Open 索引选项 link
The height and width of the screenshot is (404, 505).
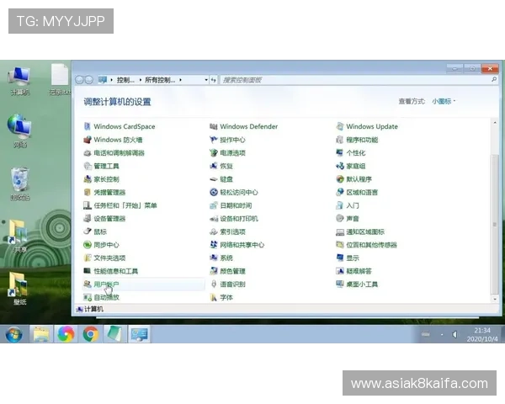tap(232, 231)
